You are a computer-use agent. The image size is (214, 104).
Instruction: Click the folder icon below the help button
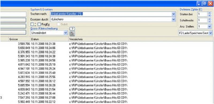(72, 34)
